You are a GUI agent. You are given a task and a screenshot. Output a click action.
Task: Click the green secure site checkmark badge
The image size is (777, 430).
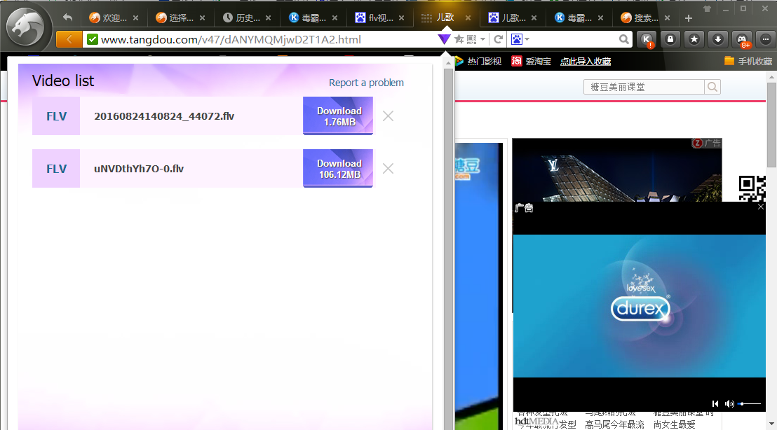pos(92,39)
